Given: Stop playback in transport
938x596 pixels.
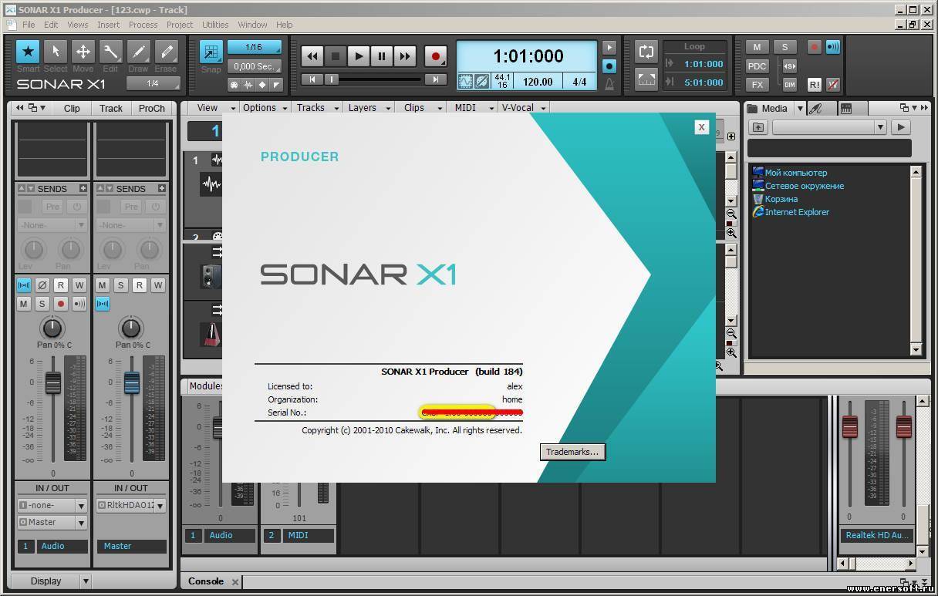Looking at the screenshot, I should tap(335, 56).
